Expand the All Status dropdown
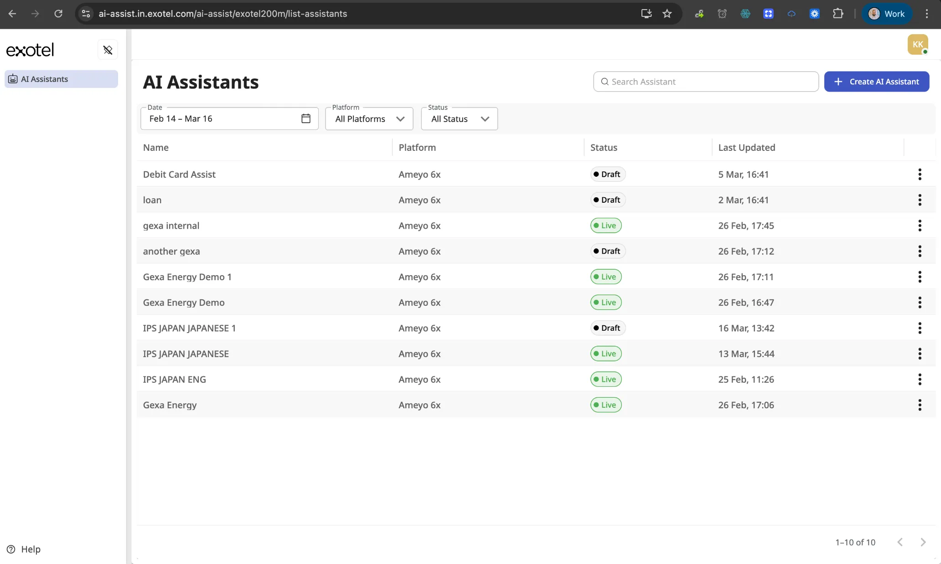Viewport: 941px width, 564px height. point(460,118)
